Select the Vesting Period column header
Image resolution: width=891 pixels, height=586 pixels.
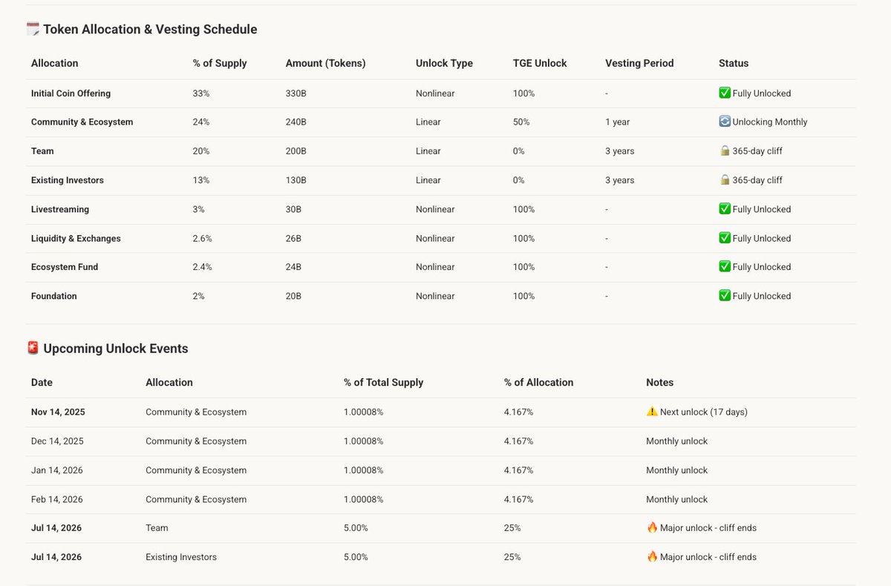[x=639, y=63]
